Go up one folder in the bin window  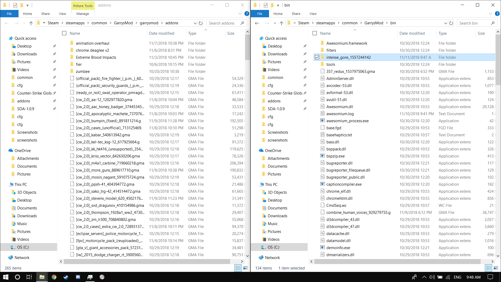(x=282, y=23)
